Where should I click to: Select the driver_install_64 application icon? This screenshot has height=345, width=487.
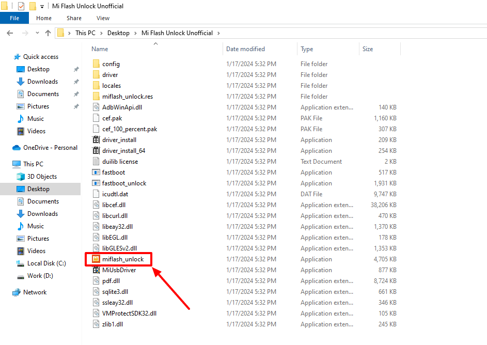pos(96,151)
